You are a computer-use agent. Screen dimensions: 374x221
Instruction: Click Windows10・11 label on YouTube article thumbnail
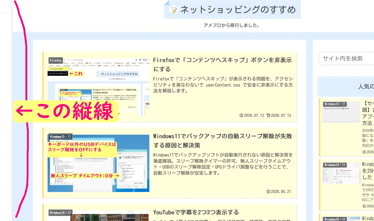[x=60, y=213]
